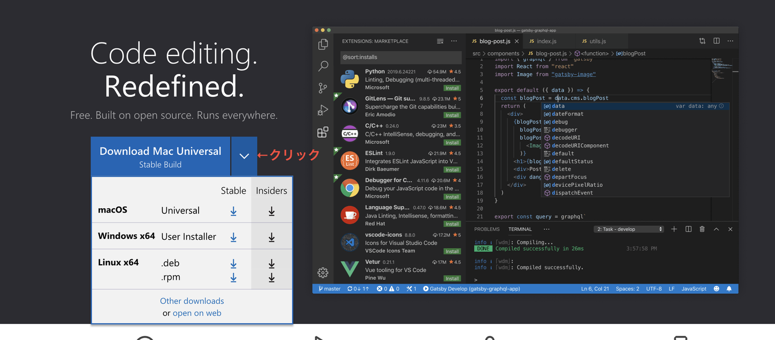Add a new terminal with the plus icon

point(674,229)
